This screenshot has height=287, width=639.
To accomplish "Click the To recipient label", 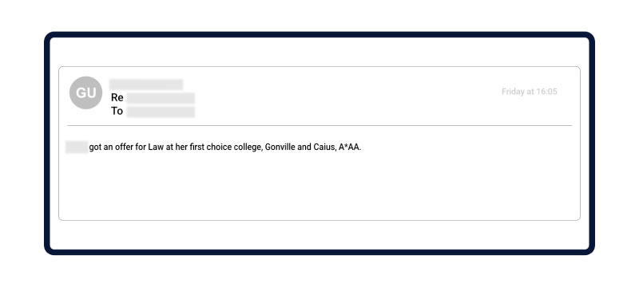I will click(117, 112).
